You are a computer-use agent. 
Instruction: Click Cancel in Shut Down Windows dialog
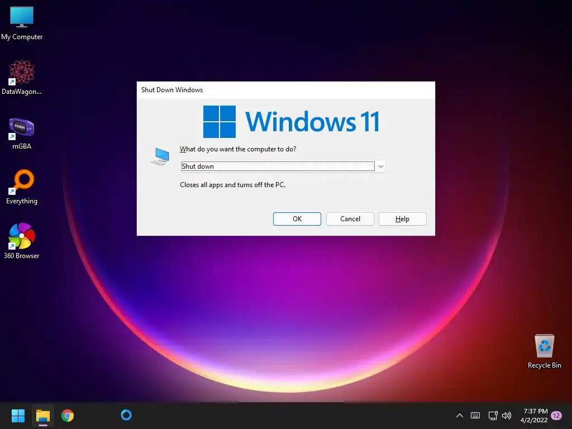coord(350,219)
